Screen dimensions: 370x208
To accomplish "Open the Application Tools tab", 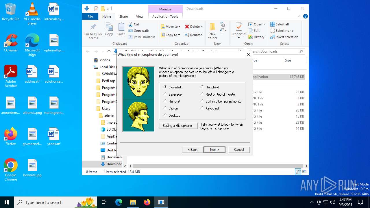I will coord(165,16).
